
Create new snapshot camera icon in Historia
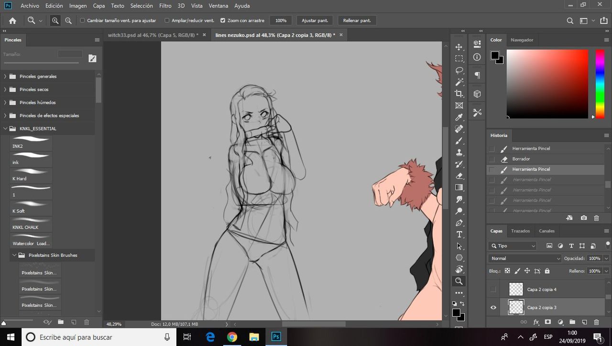coord(584,218)
